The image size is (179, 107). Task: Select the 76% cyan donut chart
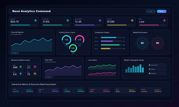(x=67, y=40)
